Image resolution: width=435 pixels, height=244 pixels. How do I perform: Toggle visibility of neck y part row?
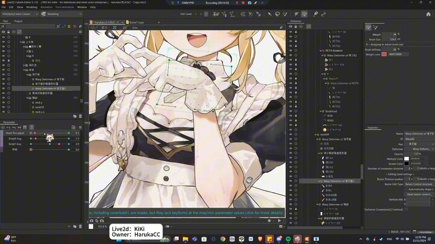point(4,102)
